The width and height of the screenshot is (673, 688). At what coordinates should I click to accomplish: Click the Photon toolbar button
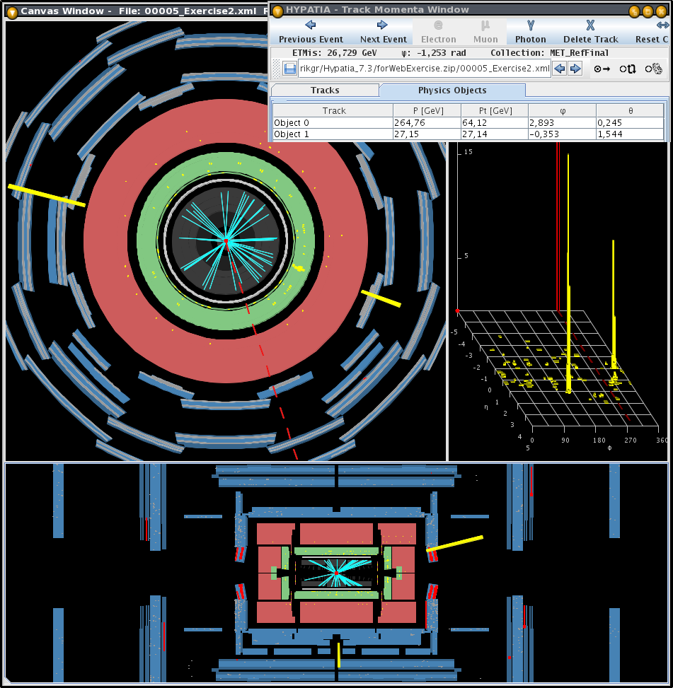point(530,32)
